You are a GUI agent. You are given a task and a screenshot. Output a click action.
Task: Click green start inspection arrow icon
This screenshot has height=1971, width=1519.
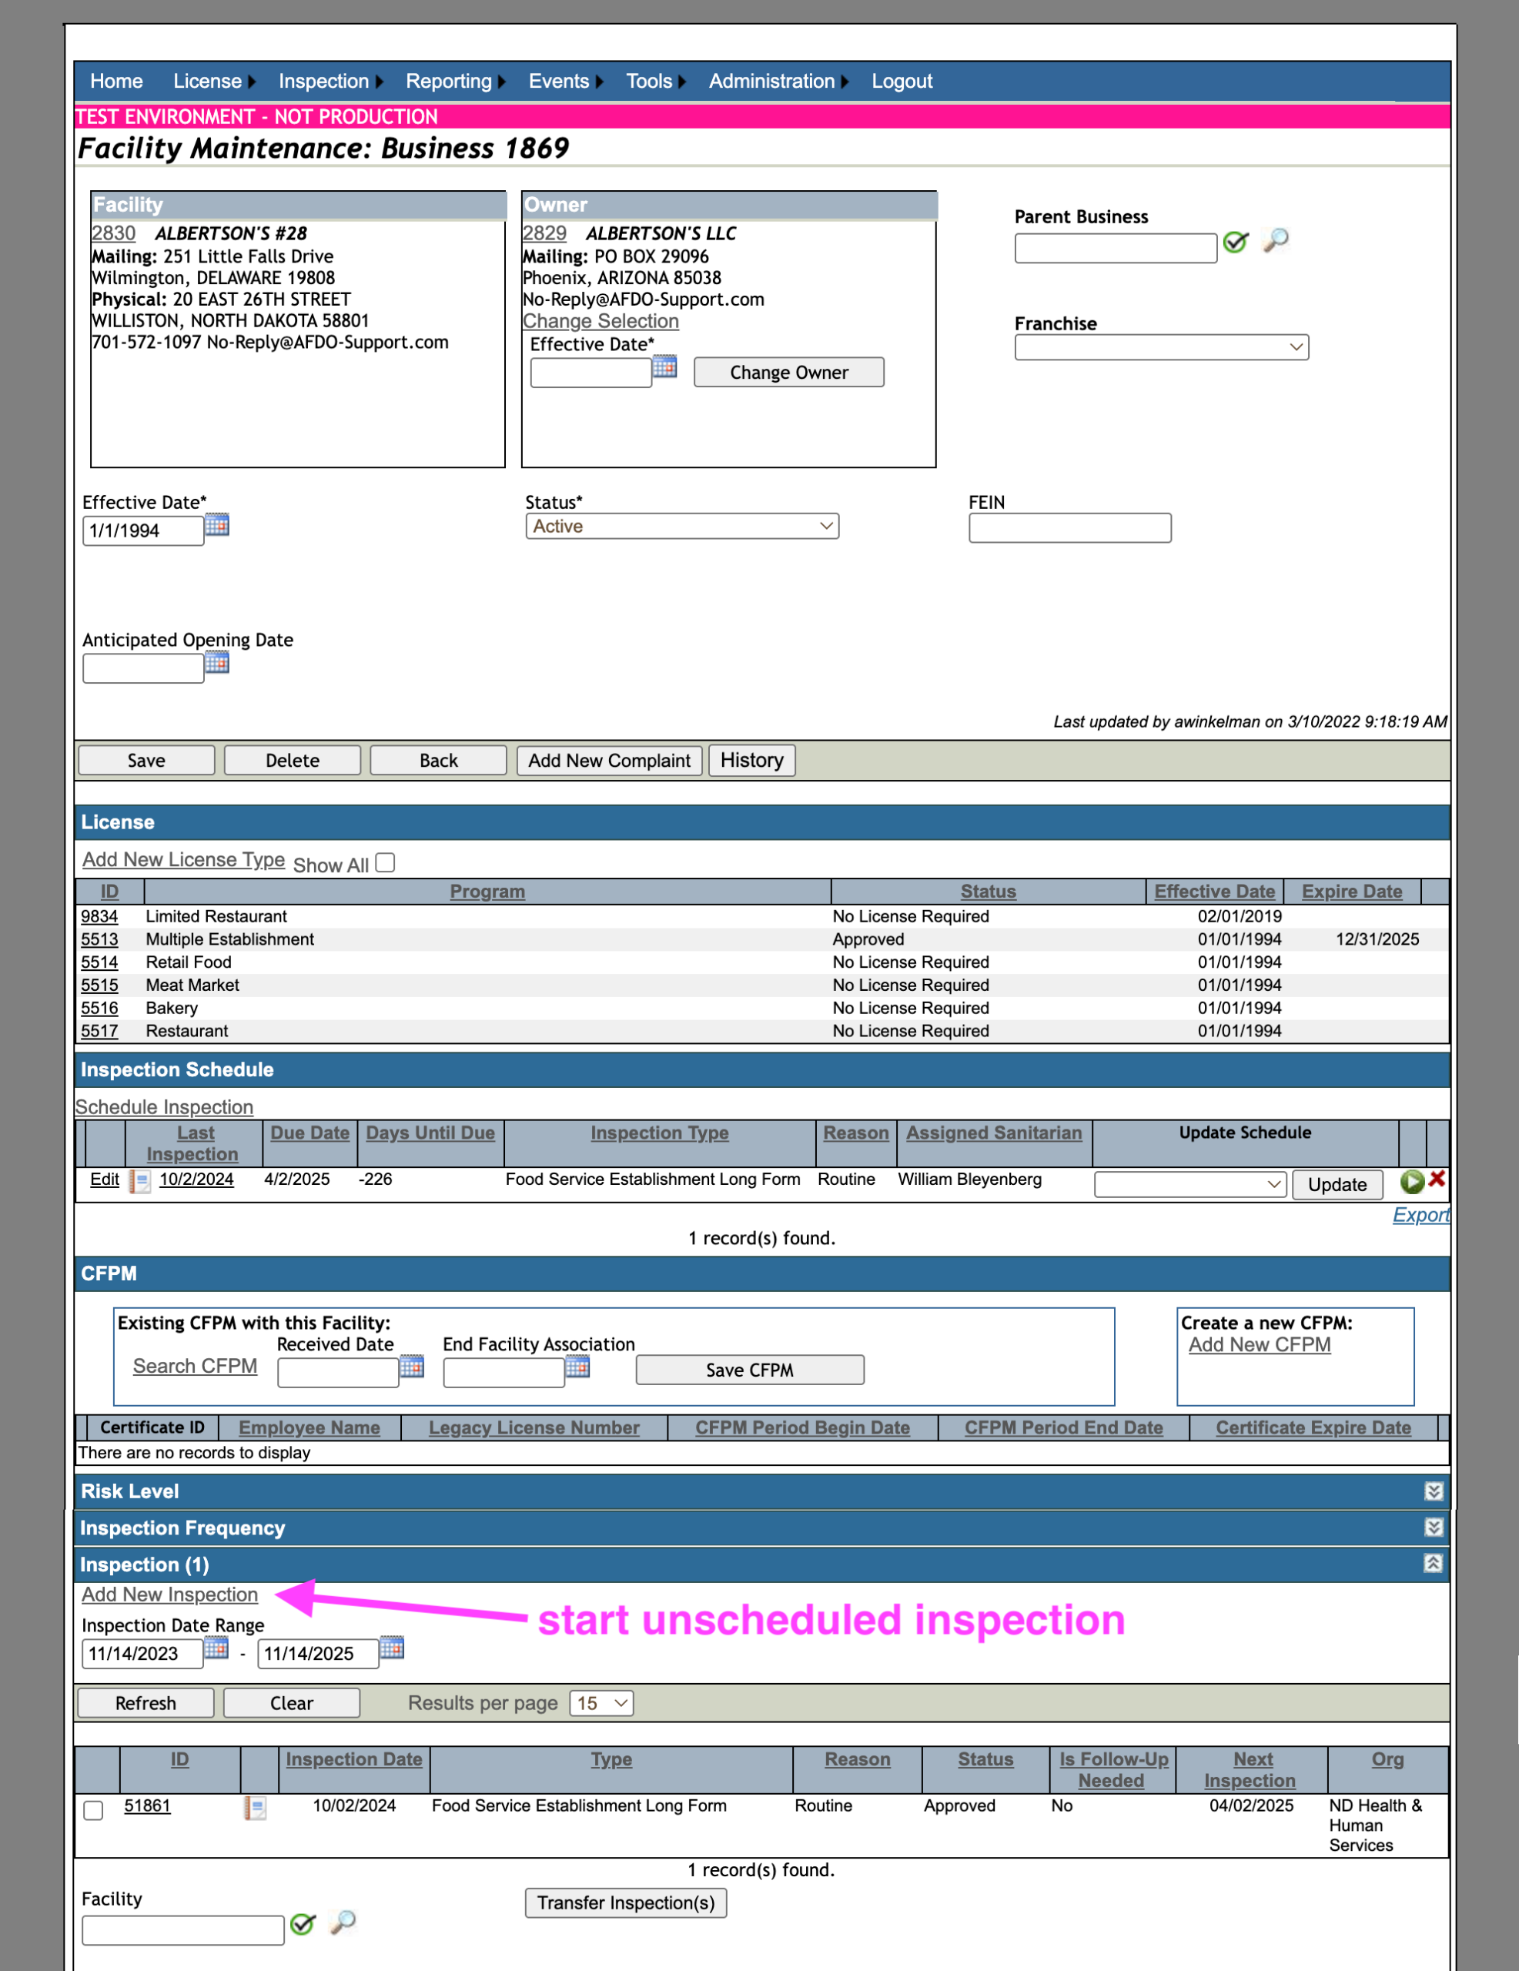click(x=1411, y=1180)
